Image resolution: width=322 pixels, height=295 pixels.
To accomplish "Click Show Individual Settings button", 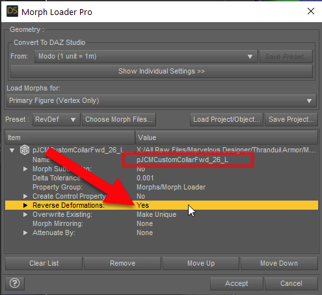I will (x=161, y=71).
